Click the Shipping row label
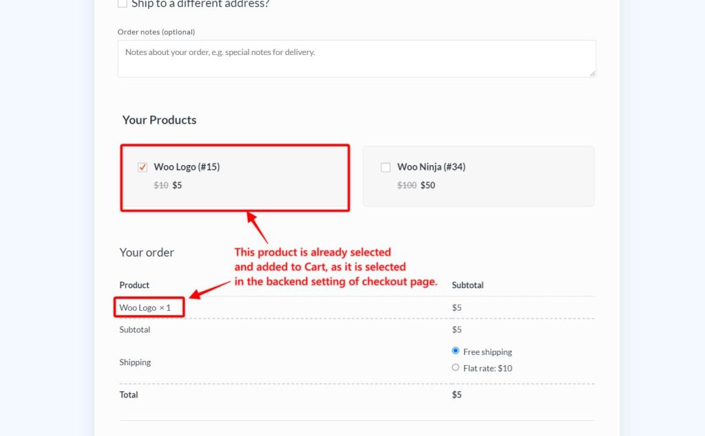The height and width of the screenshot is (436, 705). 135,362
